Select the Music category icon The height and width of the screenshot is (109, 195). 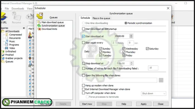point(7,41)
